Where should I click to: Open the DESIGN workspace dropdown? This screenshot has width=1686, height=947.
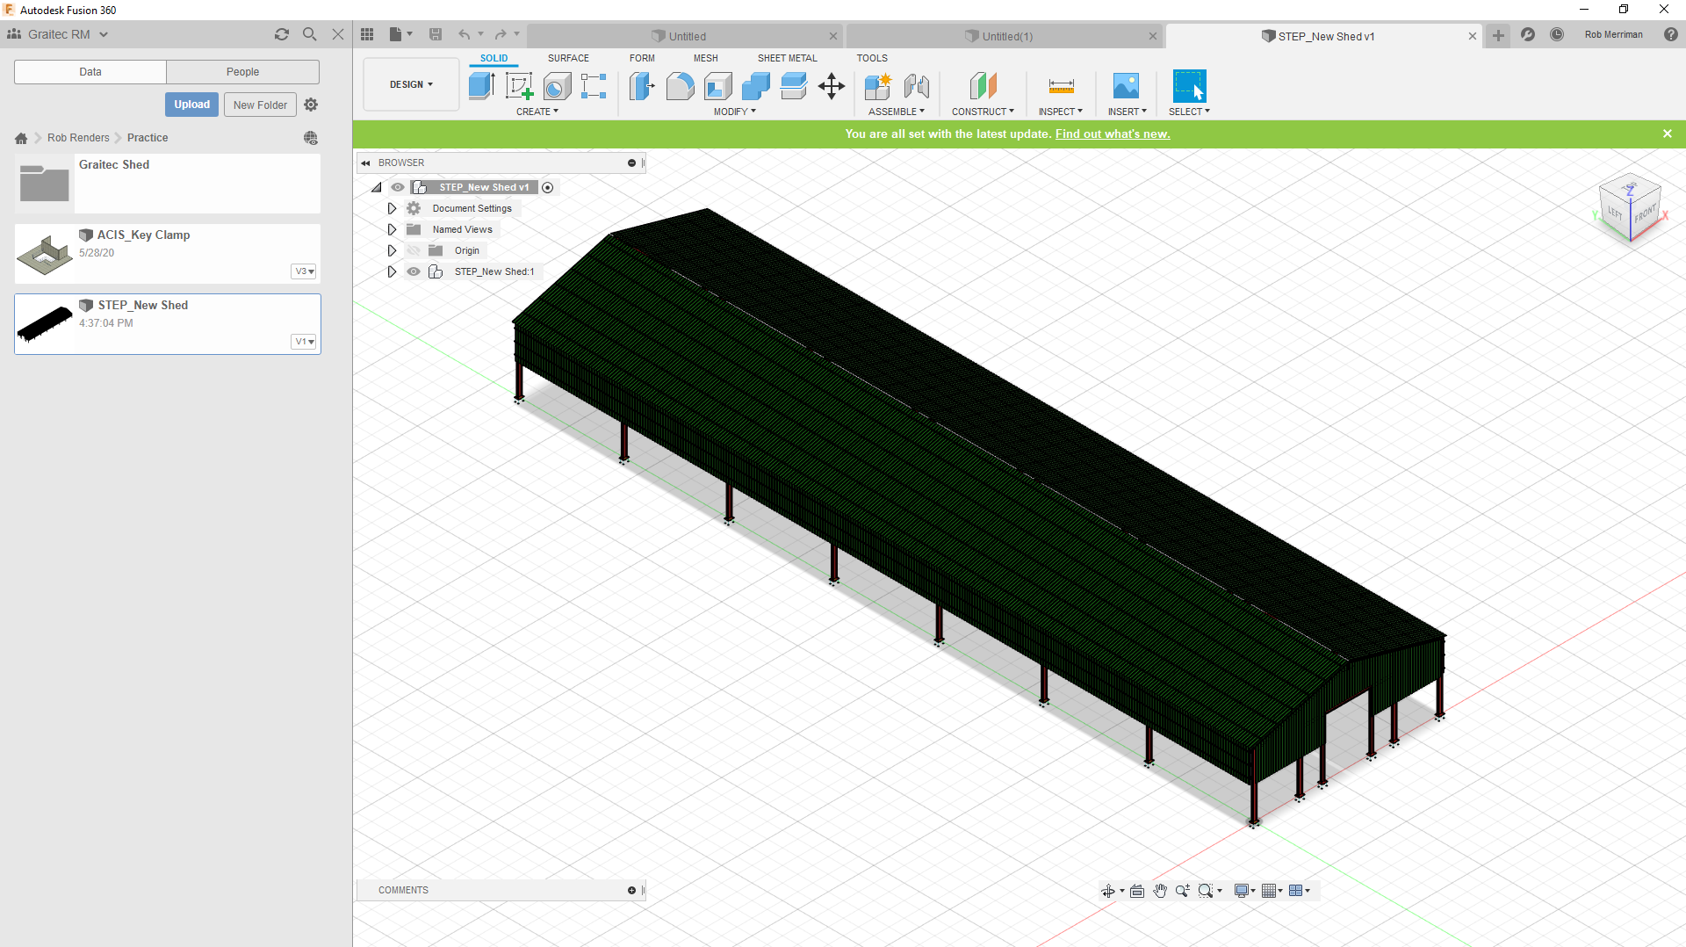pyautogui.click(x=410, y=84)
